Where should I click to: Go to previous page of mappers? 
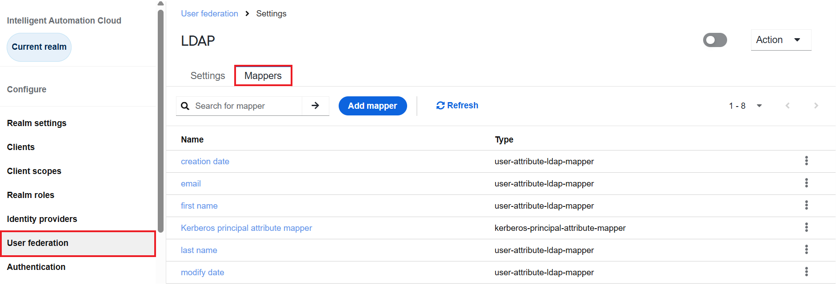(x=788, y=106)
